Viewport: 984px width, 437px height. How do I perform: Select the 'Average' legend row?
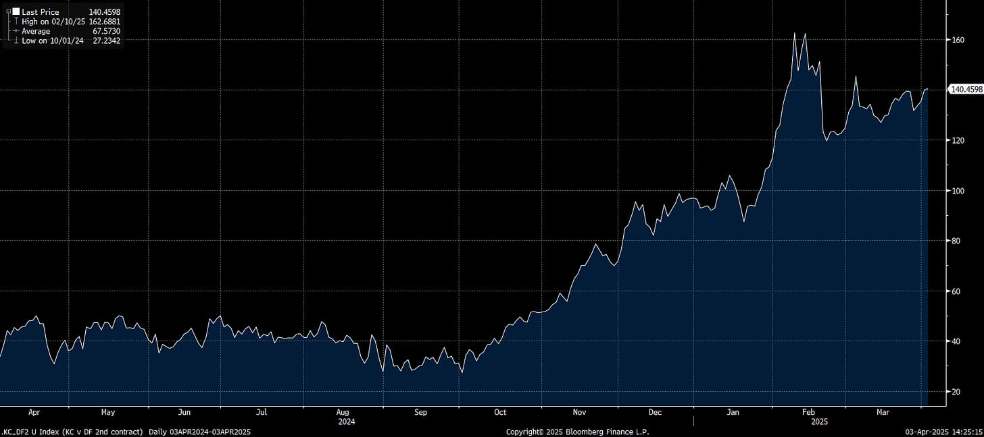pos(36,31)
